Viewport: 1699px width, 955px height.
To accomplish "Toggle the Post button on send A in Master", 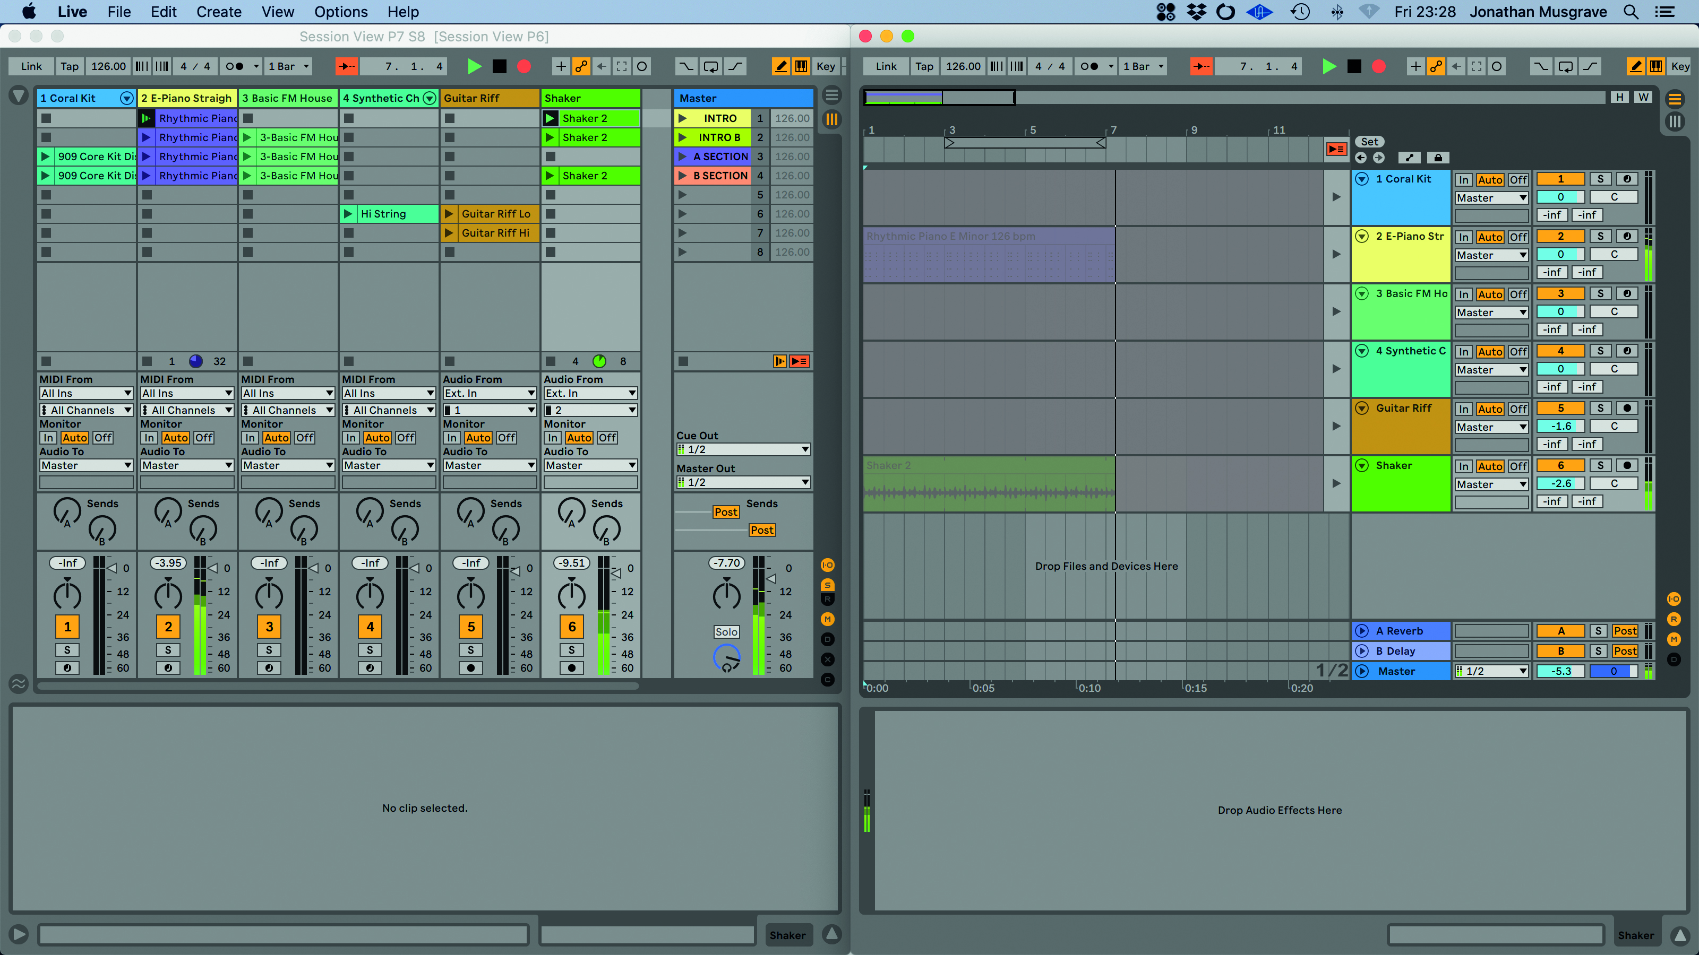I will (x=725, y=512).
